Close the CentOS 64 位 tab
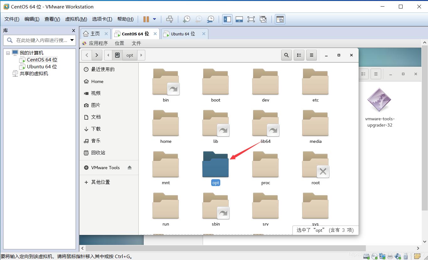This screenshot has width=428, height=260. click(155, 34)
